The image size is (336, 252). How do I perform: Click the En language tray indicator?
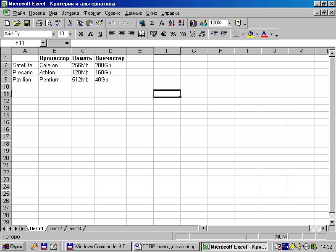285,247
